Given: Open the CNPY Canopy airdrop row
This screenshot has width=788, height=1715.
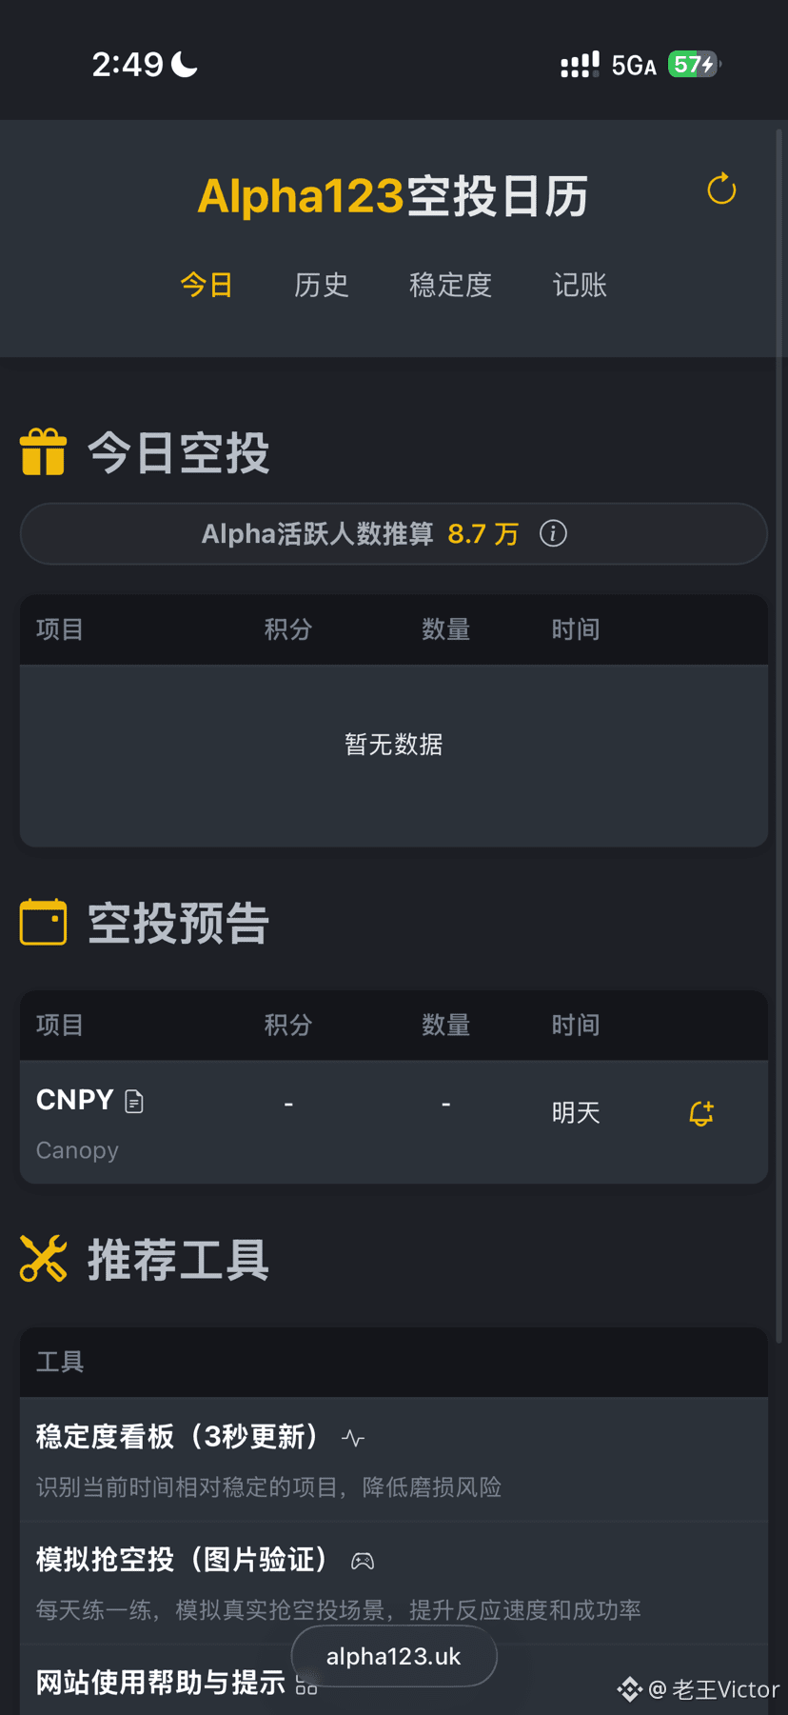Looking at the screenshot, I should (x=394, y=1122).
